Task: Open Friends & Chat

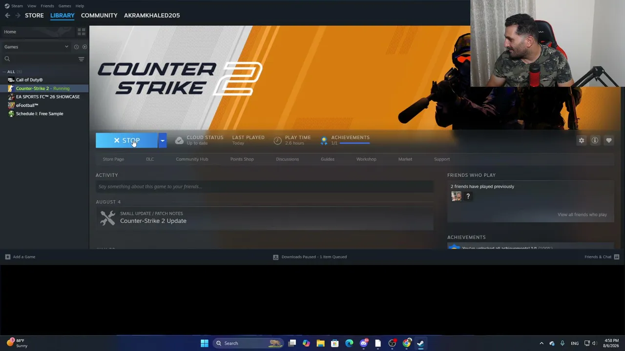Action: [x=602, y=257]
